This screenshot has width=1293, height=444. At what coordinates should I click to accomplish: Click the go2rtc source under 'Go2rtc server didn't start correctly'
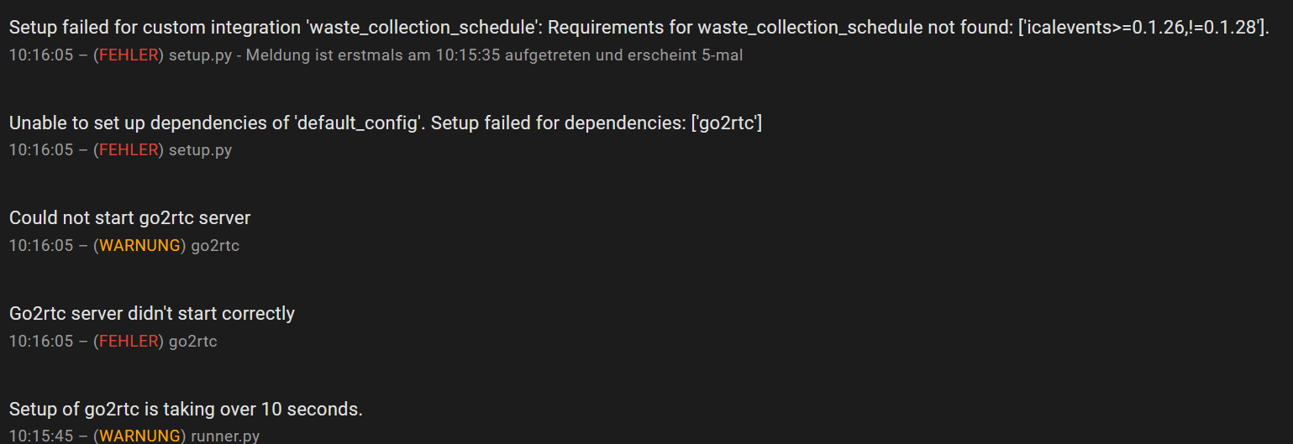click(x=193, y=342)
